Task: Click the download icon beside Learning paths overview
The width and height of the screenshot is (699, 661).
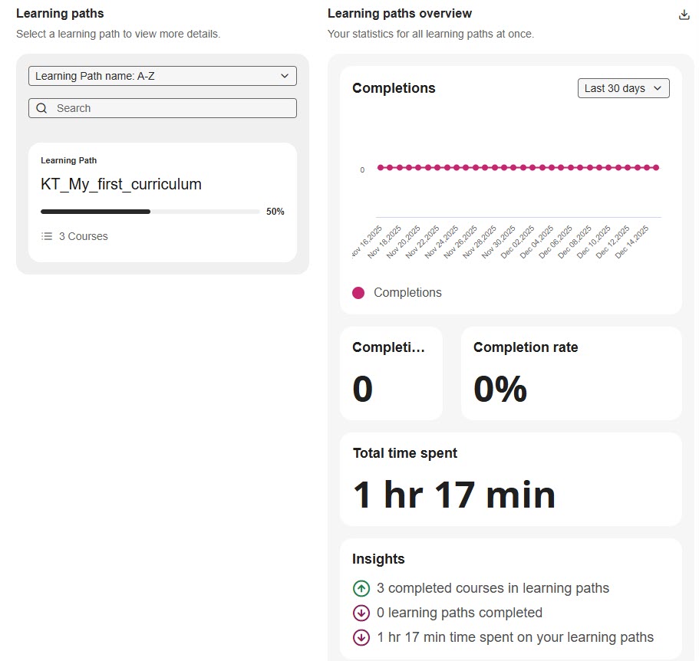Action: coord(684,15)
